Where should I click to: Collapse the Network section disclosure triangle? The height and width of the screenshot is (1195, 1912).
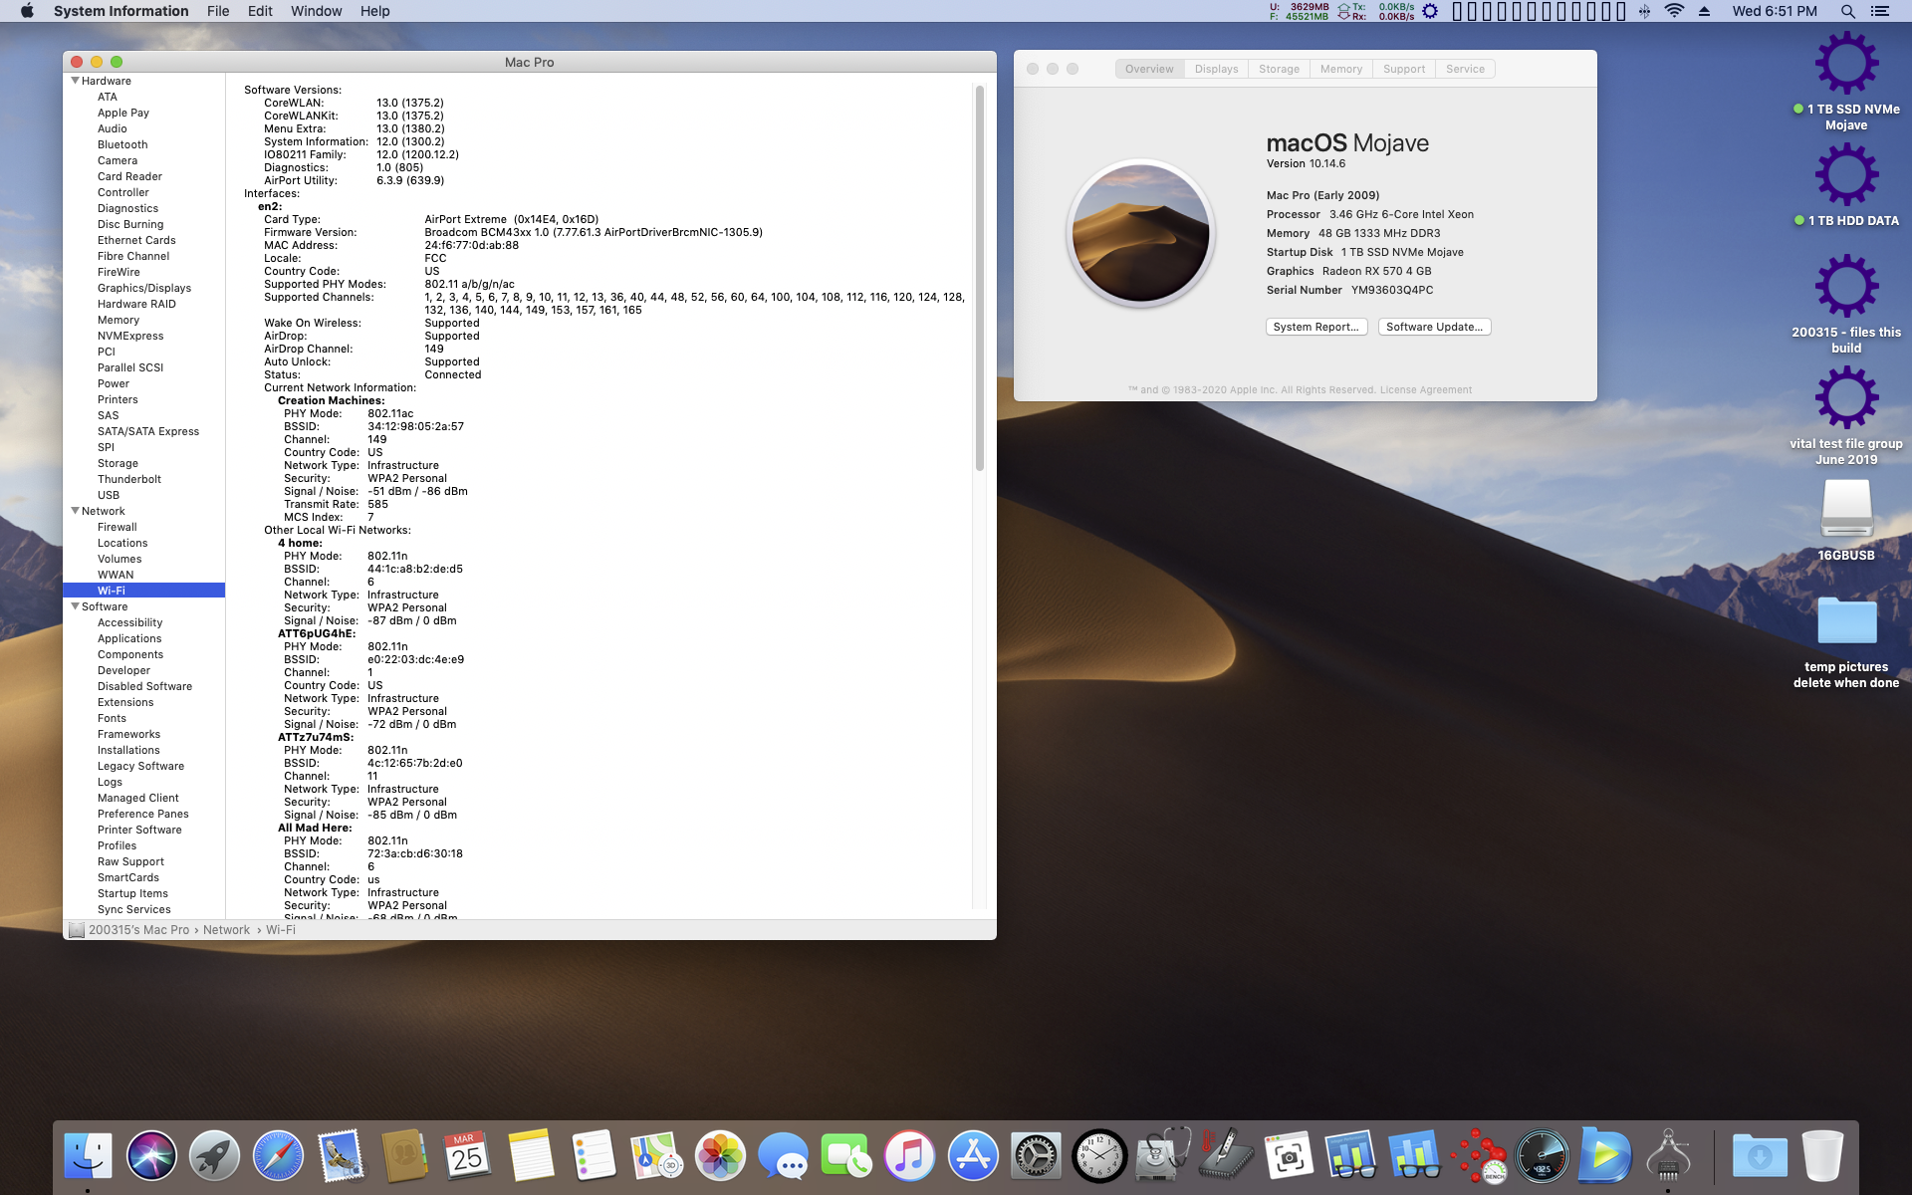(x=75, y=511)
